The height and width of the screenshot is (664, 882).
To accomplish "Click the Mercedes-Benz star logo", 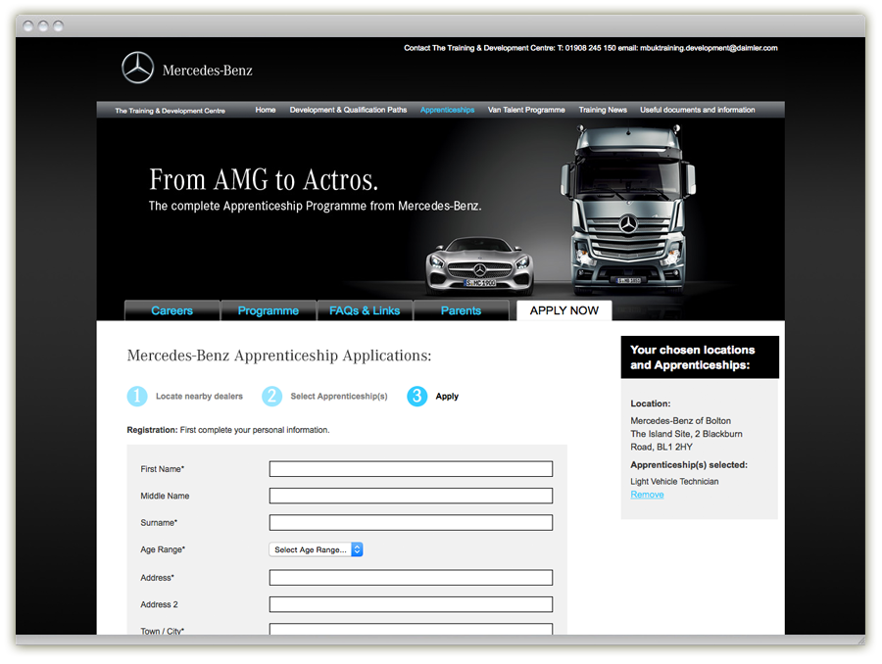I will pyautogui.click(x=138, y=69).
